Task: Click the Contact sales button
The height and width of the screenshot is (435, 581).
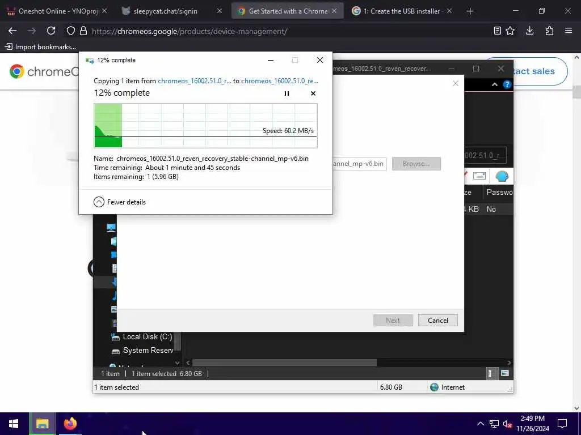Action: click(x=540, y=71)
